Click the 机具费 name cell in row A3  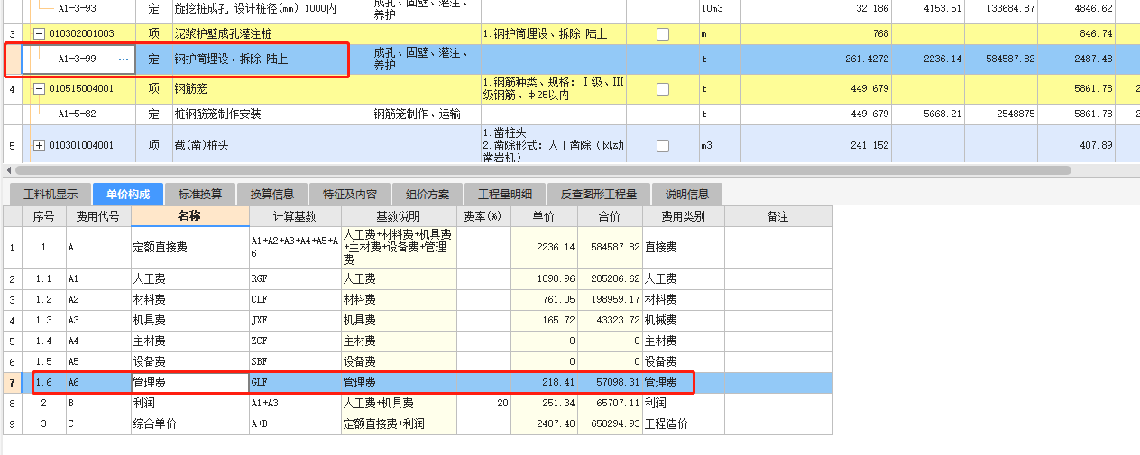[190, 321]
